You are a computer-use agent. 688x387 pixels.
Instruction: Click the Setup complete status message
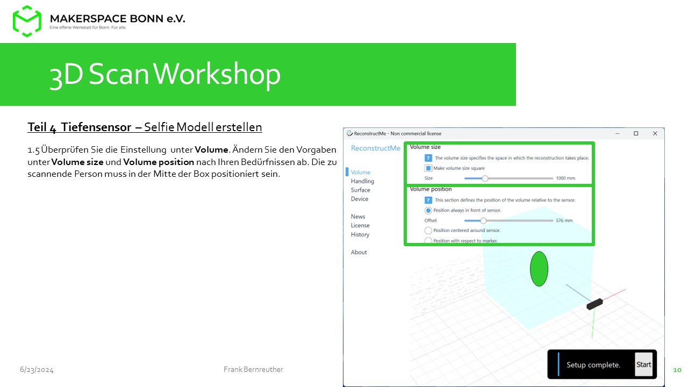tap(593, 365)
